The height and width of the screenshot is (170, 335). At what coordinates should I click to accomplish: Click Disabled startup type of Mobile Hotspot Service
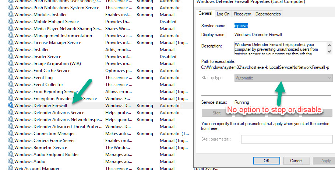[168, 22]
